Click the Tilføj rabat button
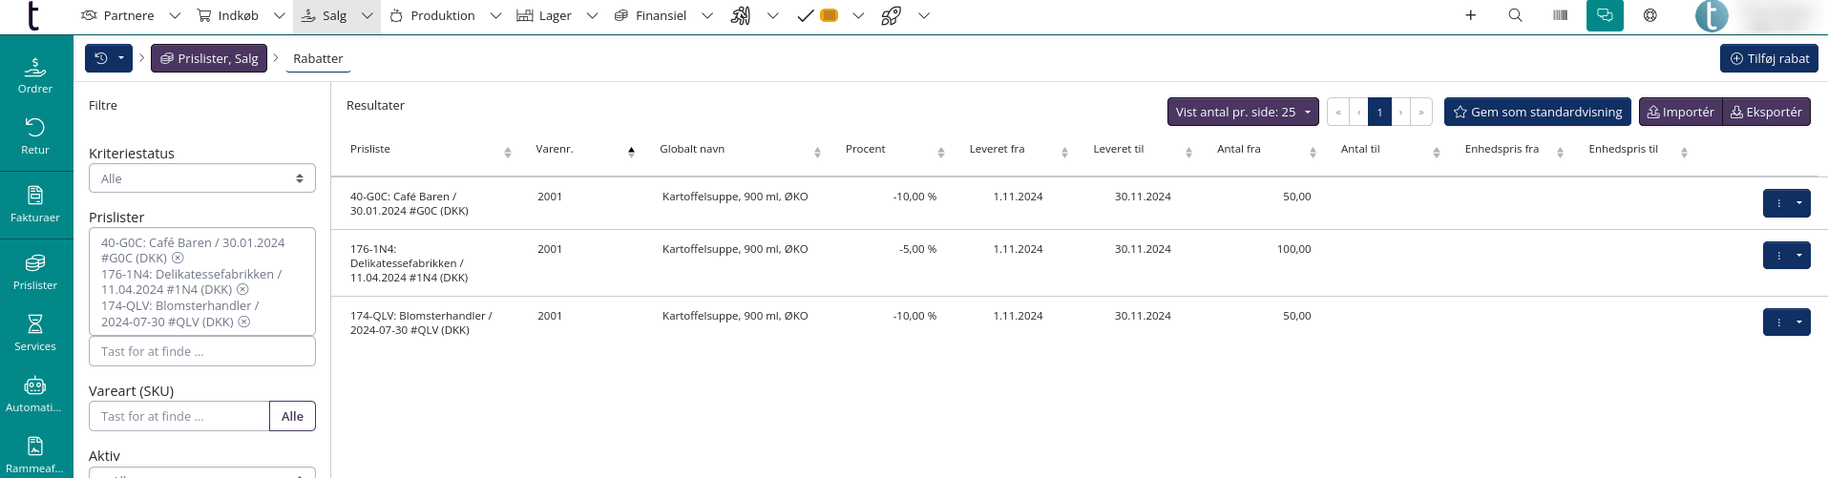 pos(1769,58)
